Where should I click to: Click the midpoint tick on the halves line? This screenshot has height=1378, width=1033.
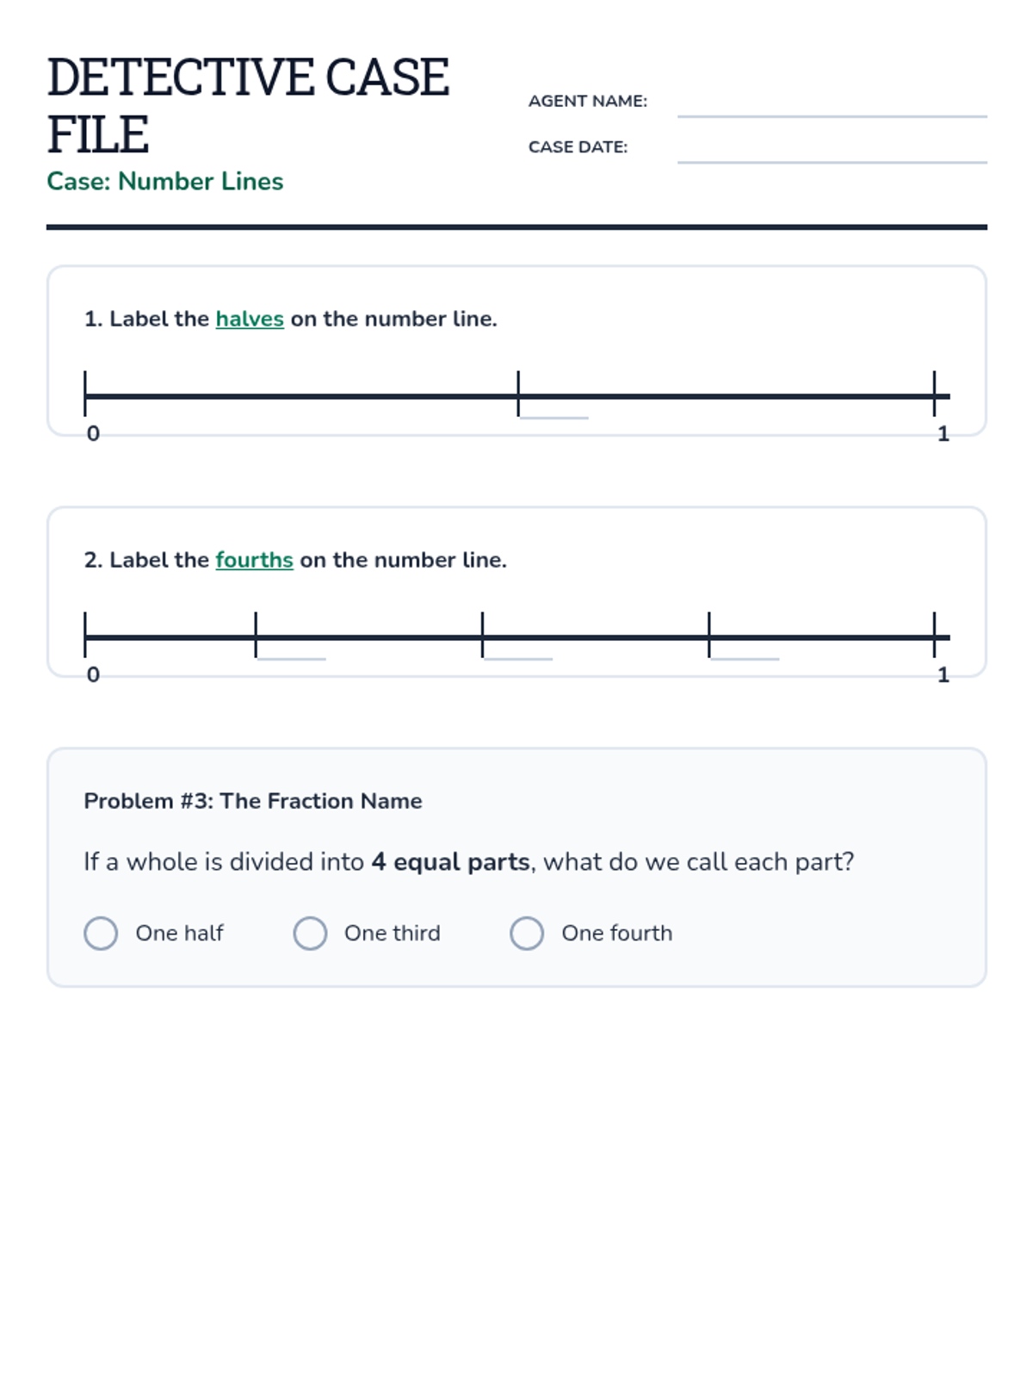[518, 394]
